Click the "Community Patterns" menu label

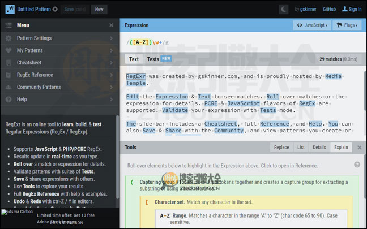pos(39,87)
